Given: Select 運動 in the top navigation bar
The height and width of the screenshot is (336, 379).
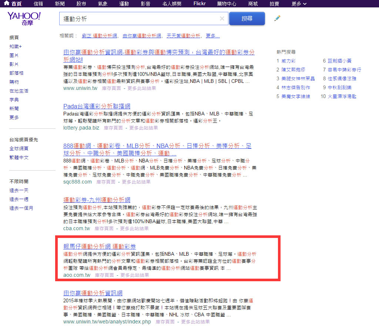Looking at the screenshot, I should pyautogui.click(x=124, y=4).
